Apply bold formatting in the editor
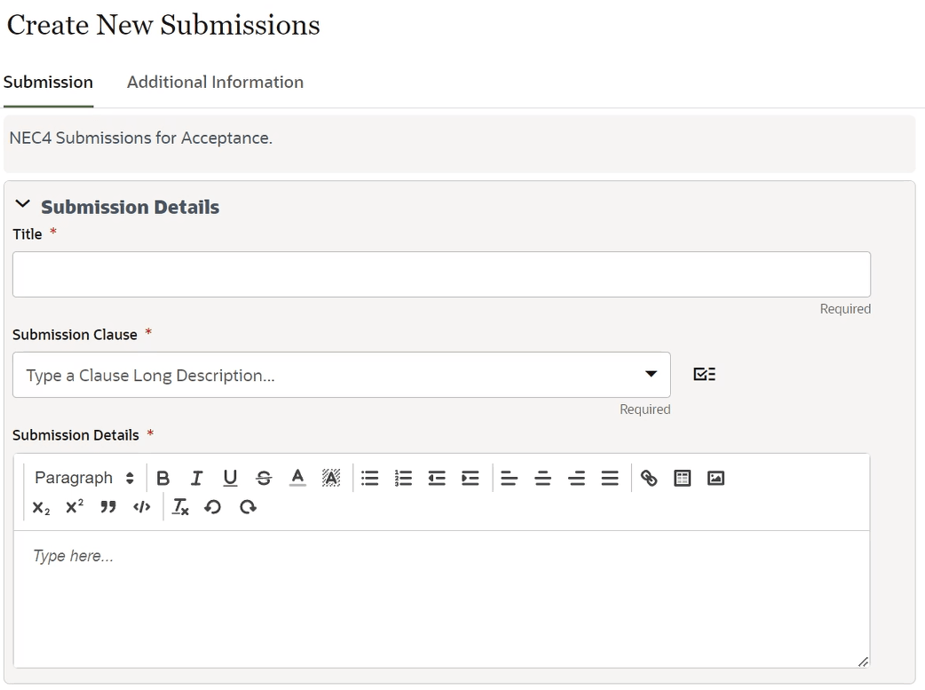Screen dimensions: 925x690 [163, 478]
